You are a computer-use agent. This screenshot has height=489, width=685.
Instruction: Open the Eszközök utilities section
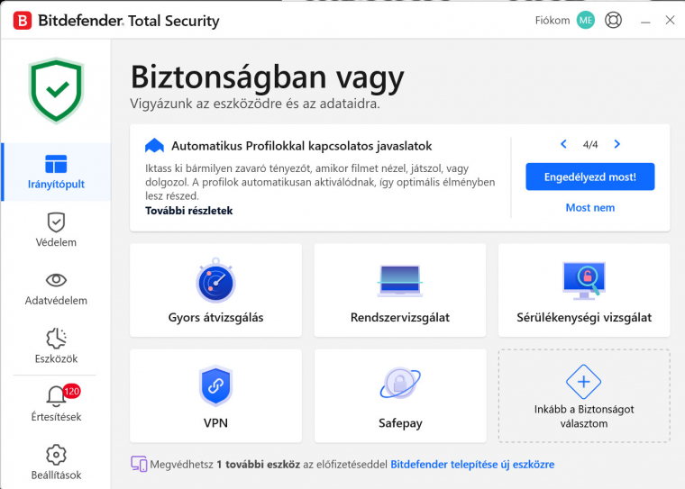[x=56, y=346]
